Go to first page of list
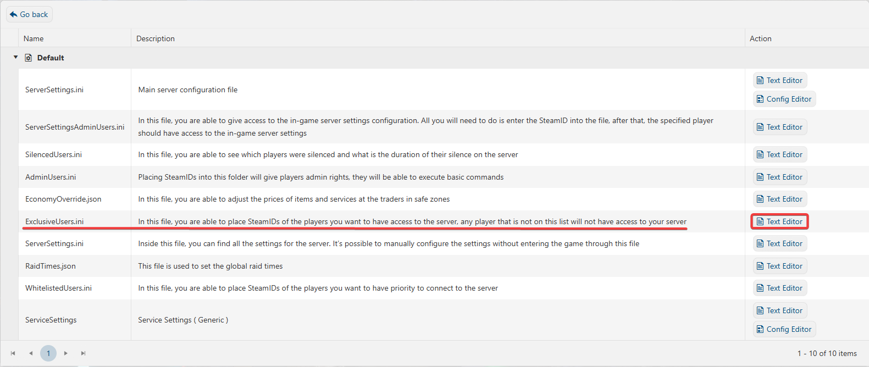The image size is (869, 367). click(13, 353)
